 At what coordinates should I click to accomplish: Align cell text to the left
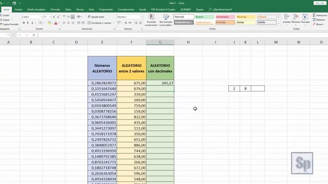pos(64,22)
